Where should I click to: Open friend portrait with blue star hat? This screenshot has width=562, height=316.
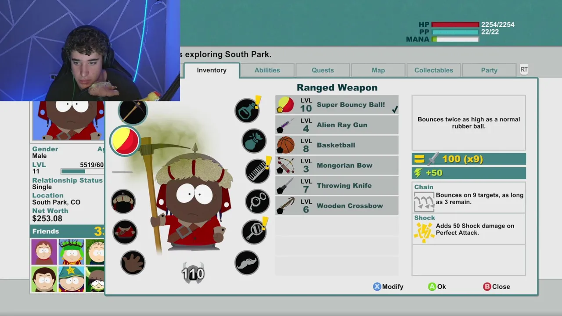pos(71,279)
